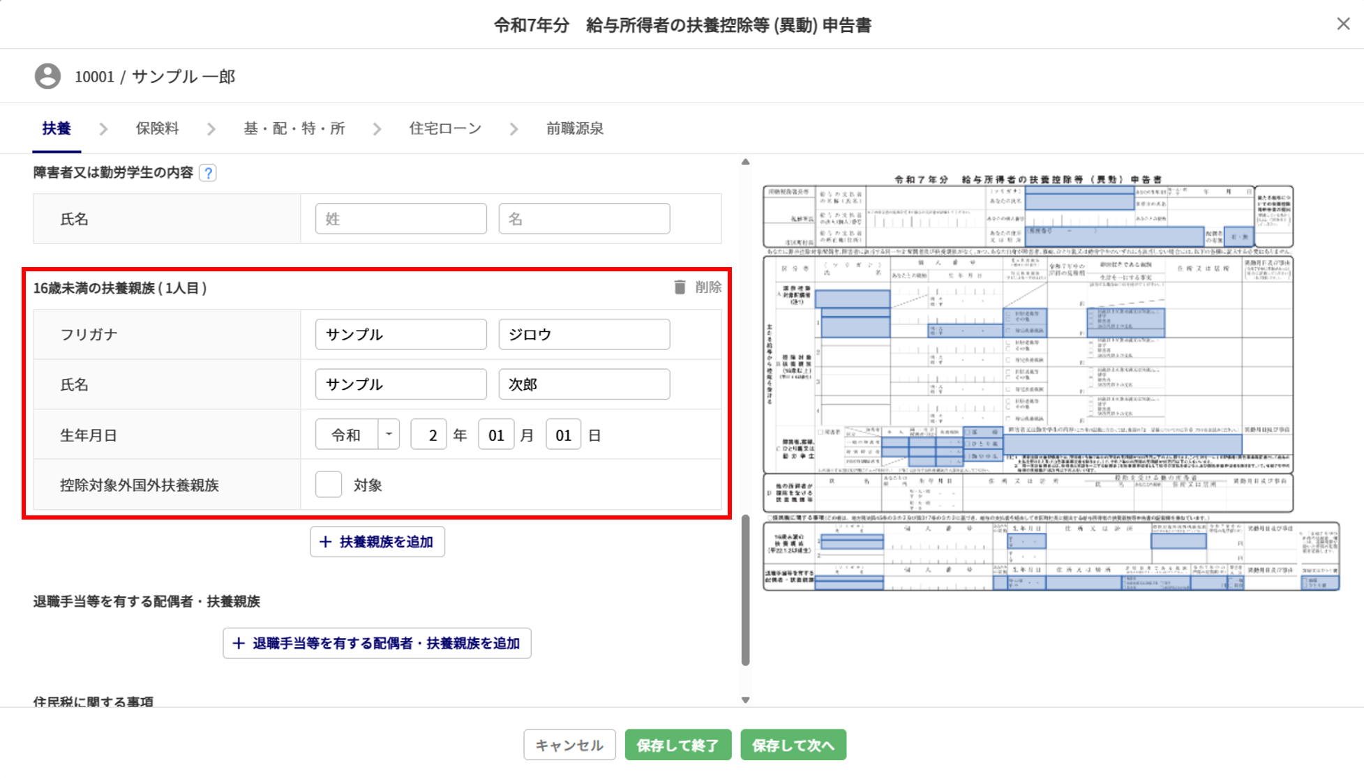Click the trash delete icon
This screenshot has width=1364, height=779.
[680, 287]
